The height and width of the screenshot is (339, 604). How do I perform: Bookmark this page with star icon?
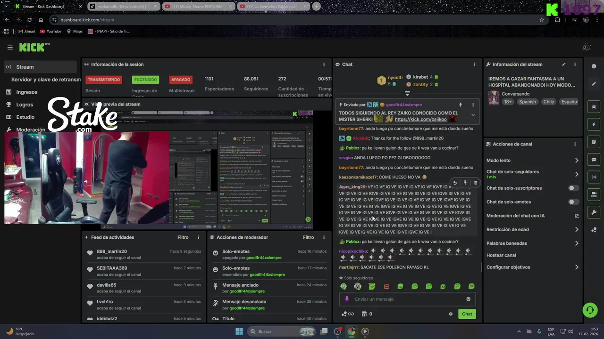pos(542,20)
